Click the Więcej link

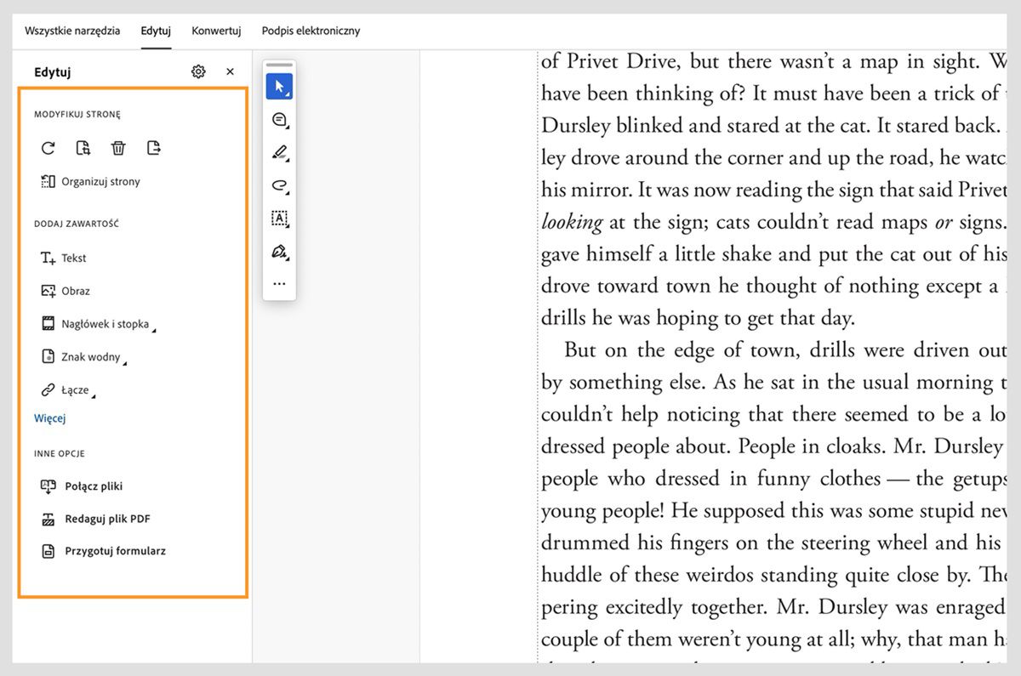pos(50,418)
